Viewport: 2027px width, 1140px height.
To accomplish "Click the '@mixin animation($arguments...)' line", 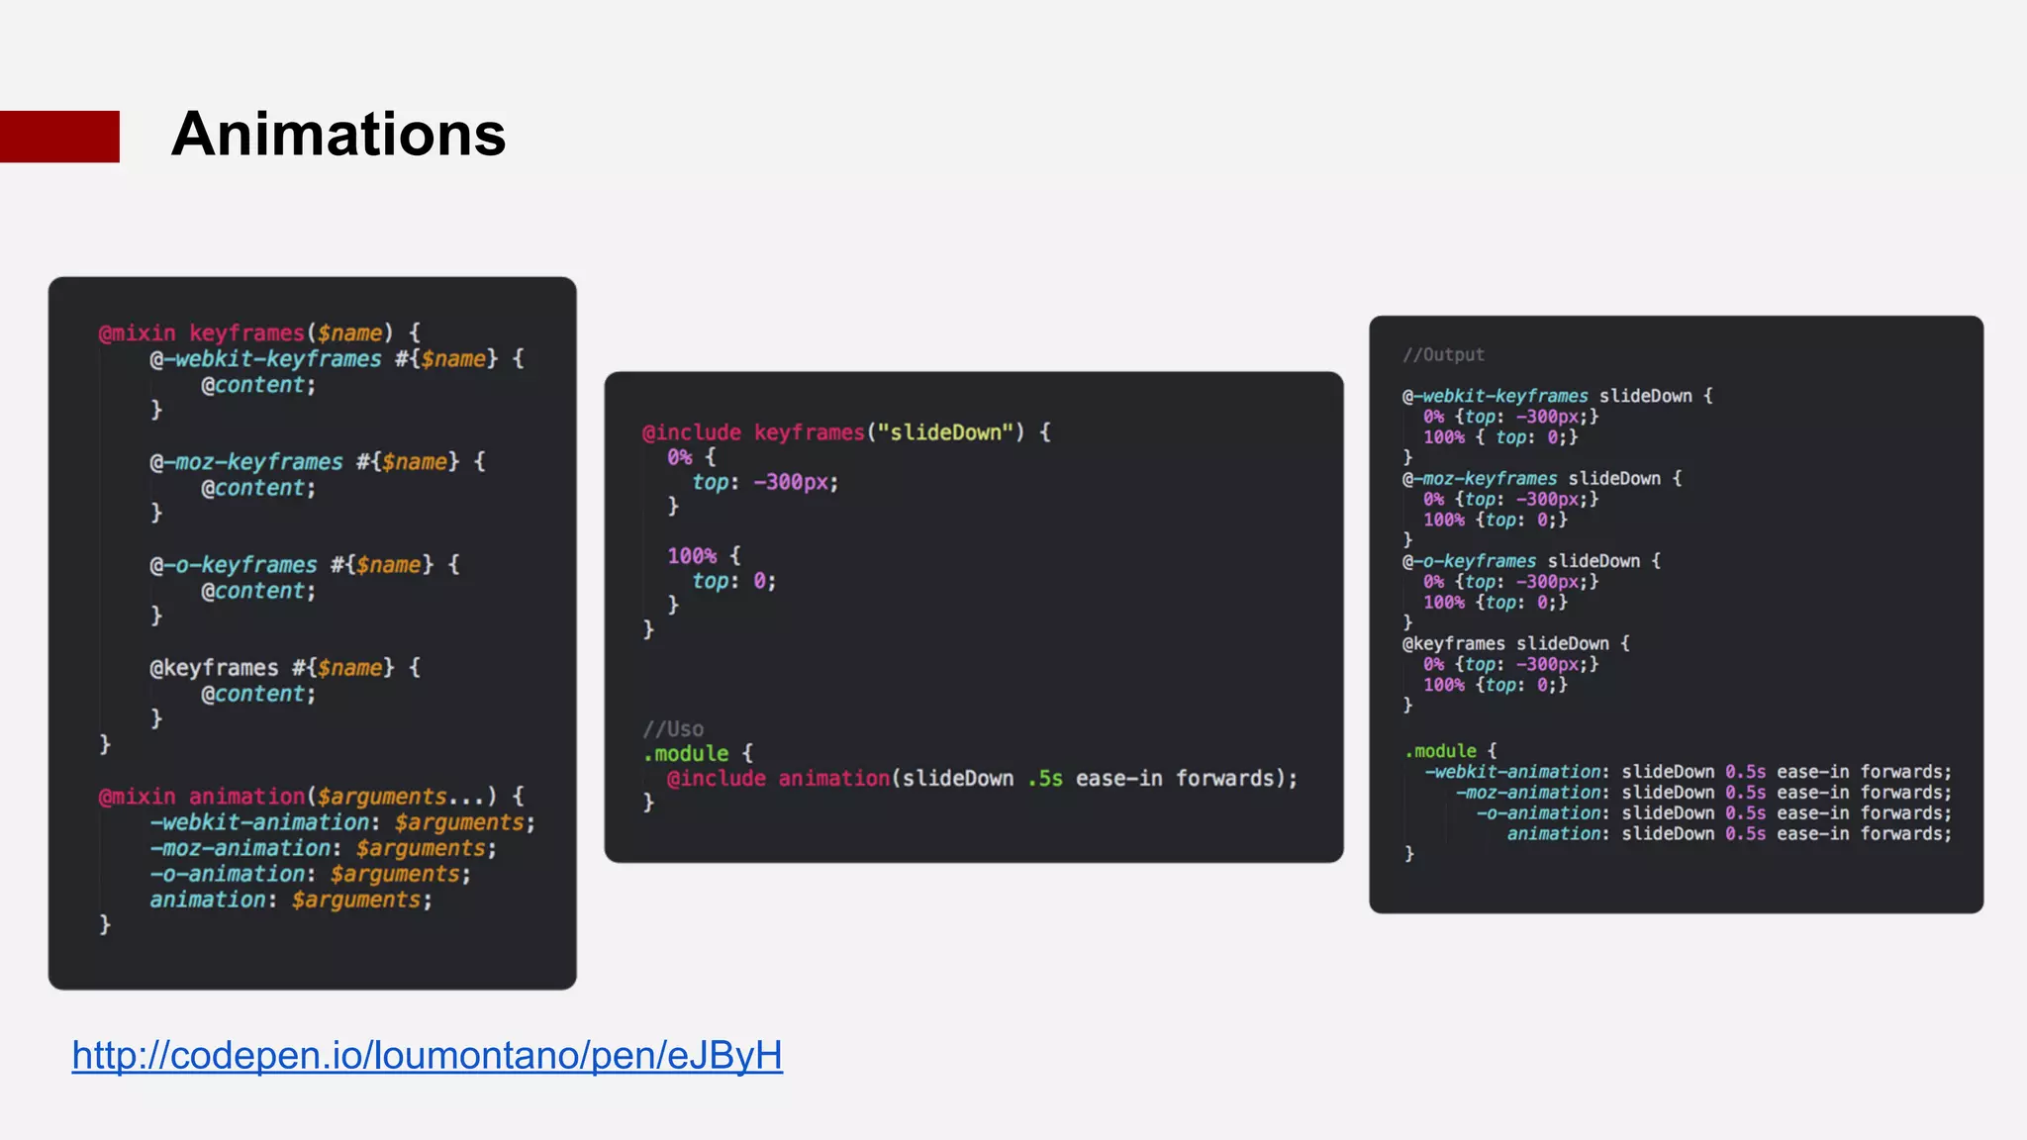I will 312,796.
